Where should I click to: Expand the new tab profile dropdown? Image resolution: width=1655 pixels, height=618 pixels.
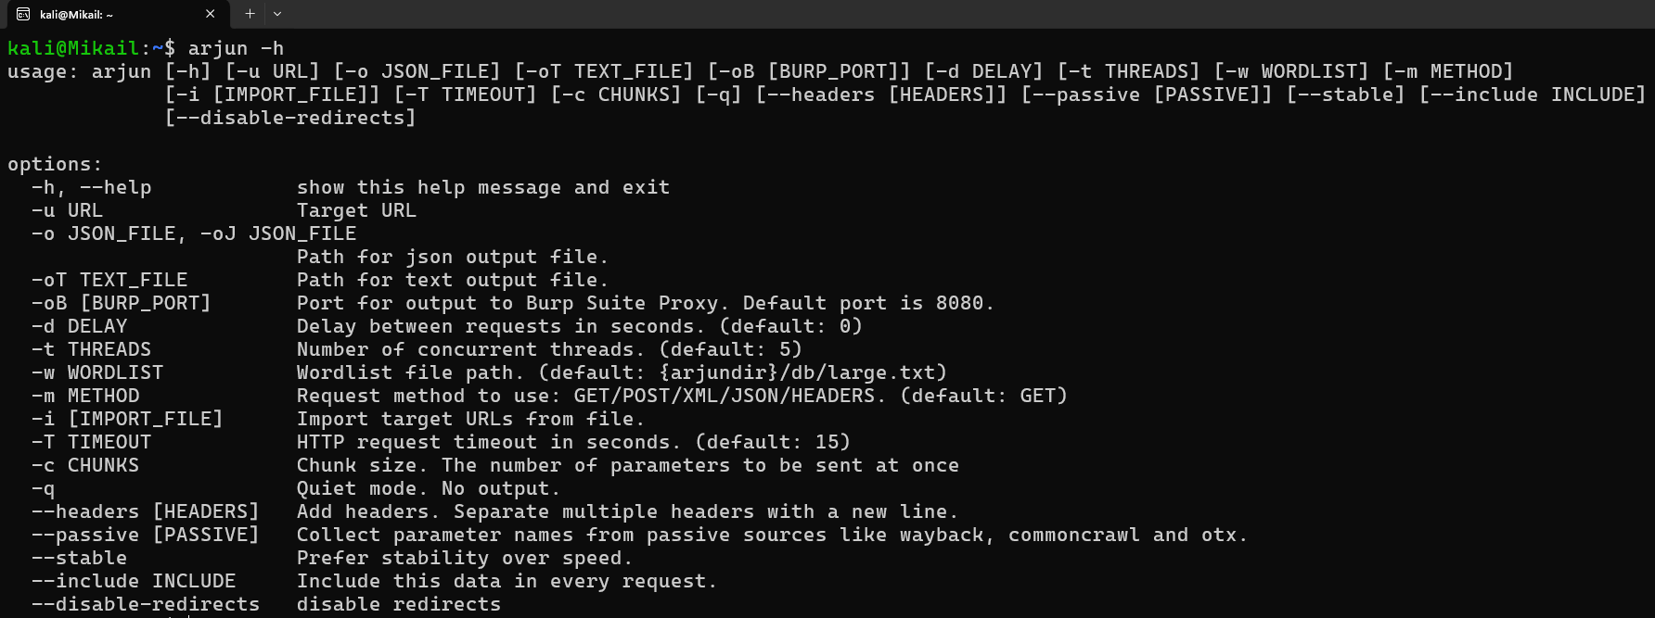[277, 14]
